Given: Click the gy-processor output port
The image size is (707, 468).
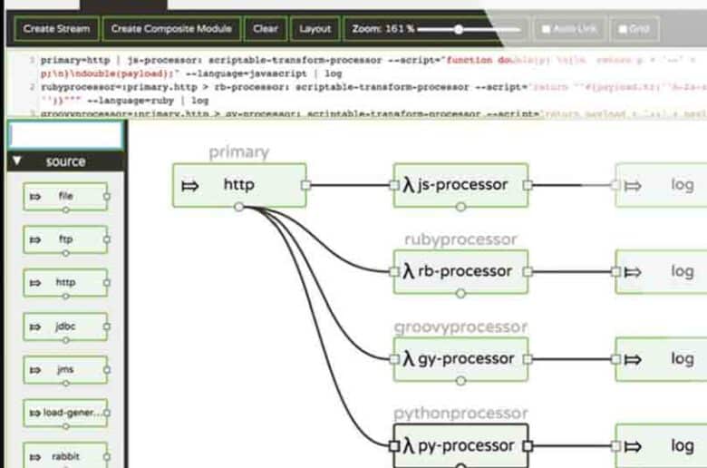Looking at the screenshot, I should click(528, 359).
